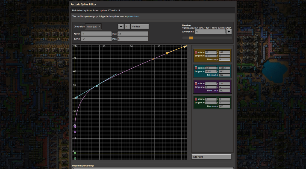
Task: Edit the timestamp field showing 350
Action: (224, 91)
